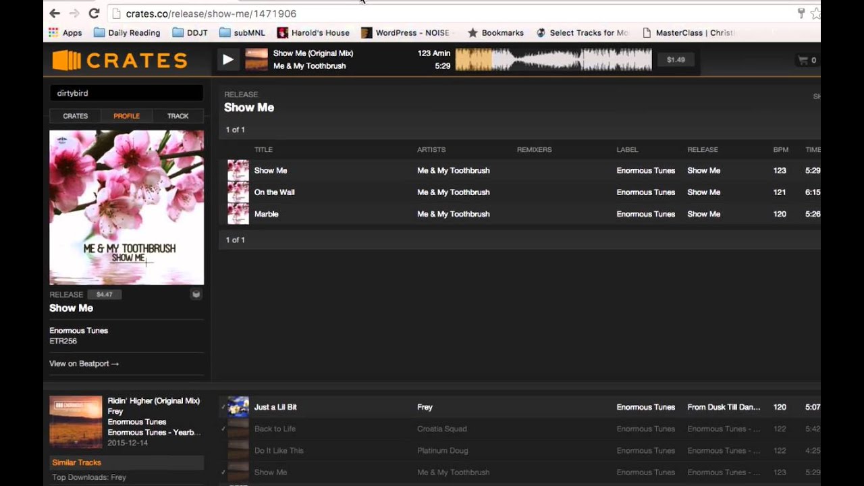Image resolution: width=864 pixels, height=486 pixels.
Task: Open the Do It Like This track title
Action: pyautogui.click(x=279, y=450)
